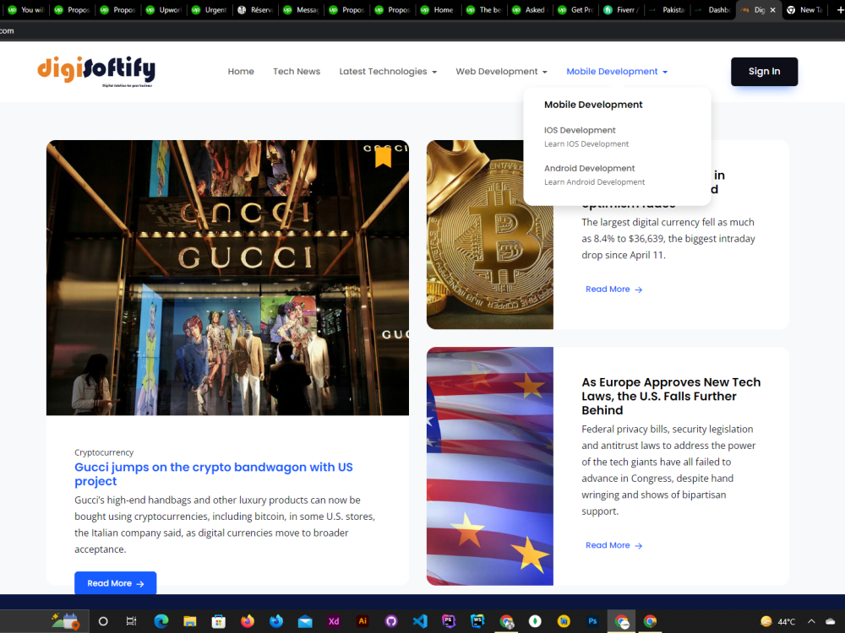Expand the Web Development dropdown
This screenshot has width=845, height=633.
point(502,72)
